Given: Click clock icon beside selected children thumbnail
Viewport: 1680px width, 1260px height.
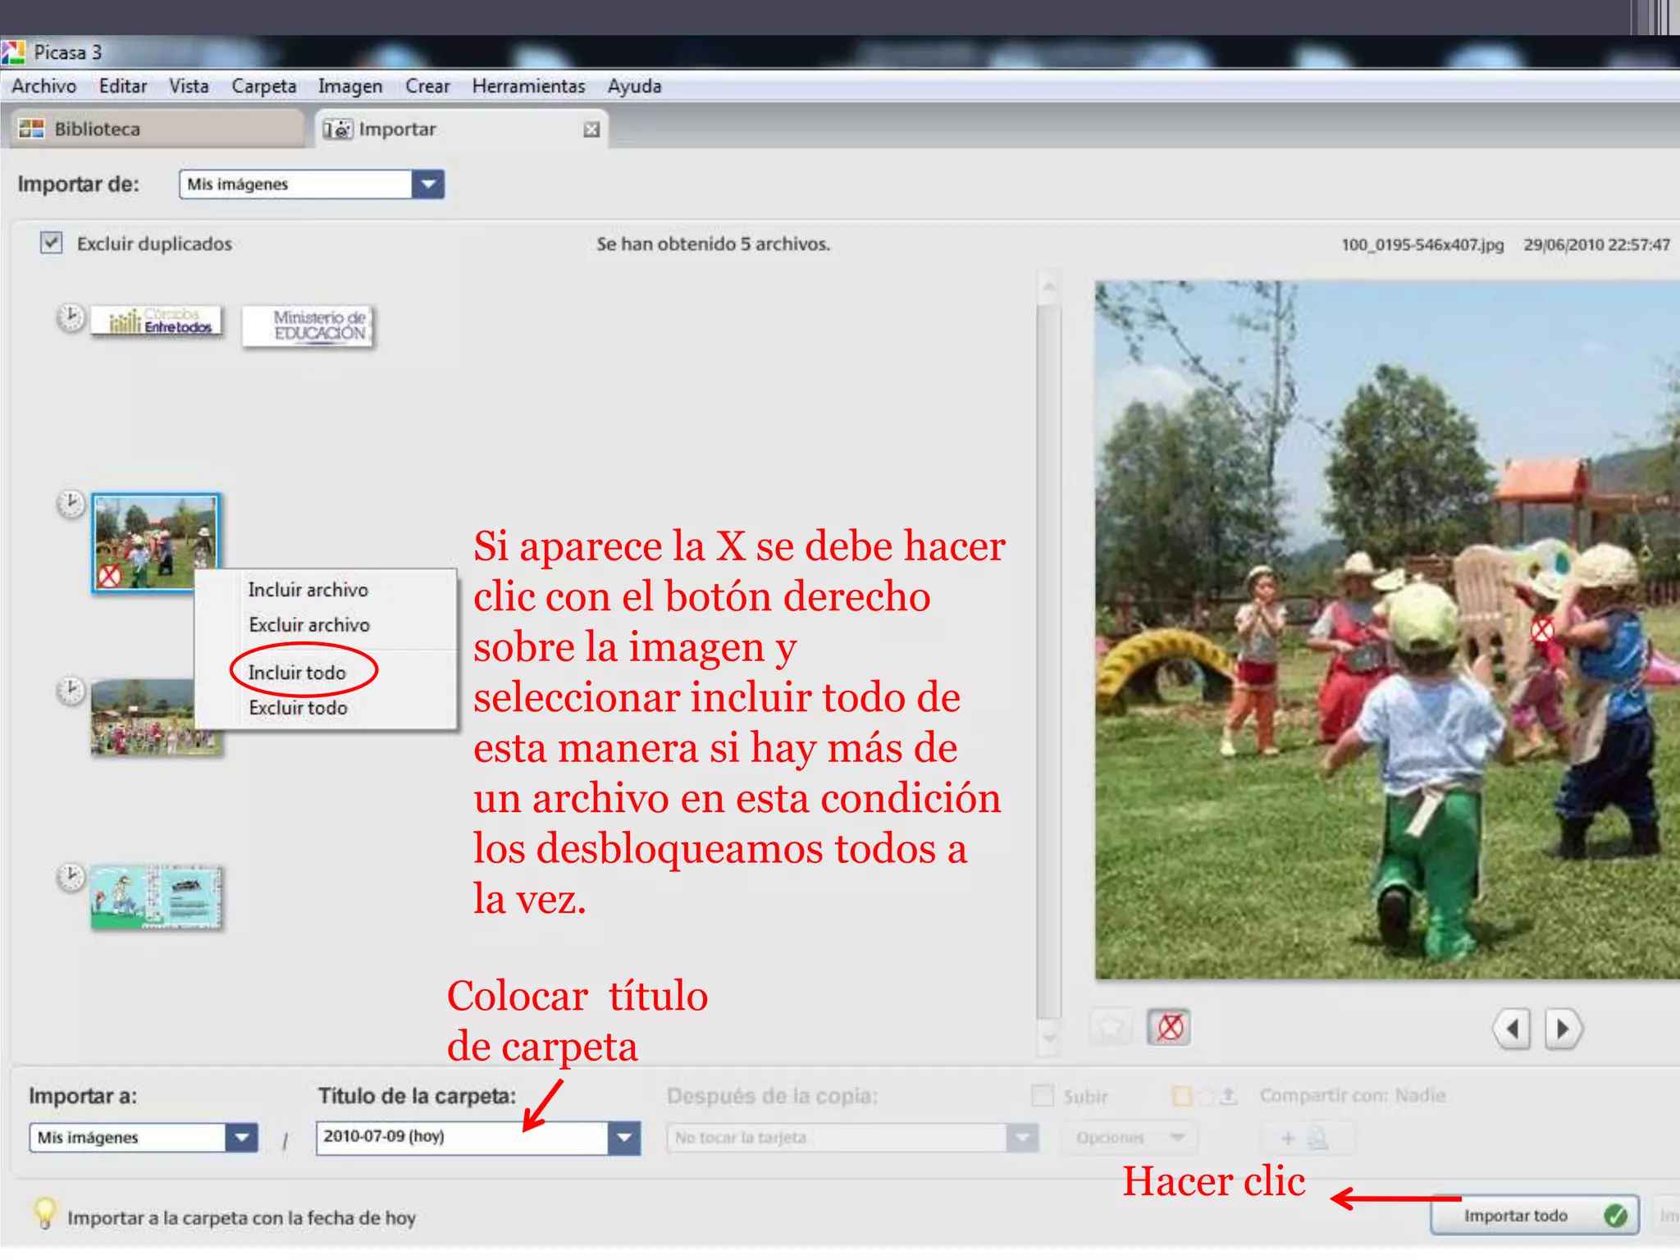Looking at the screenshot, I should [x=71, y=504].
